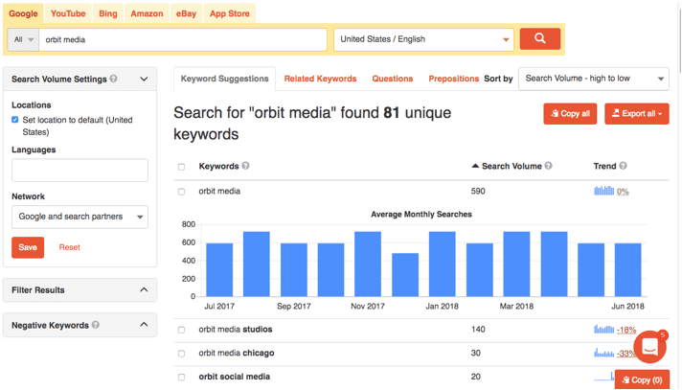Screen dimensions: 682x390
Task: Select the orbit social media checkbox
Action: pyautogui.click(x=181, y=377)
